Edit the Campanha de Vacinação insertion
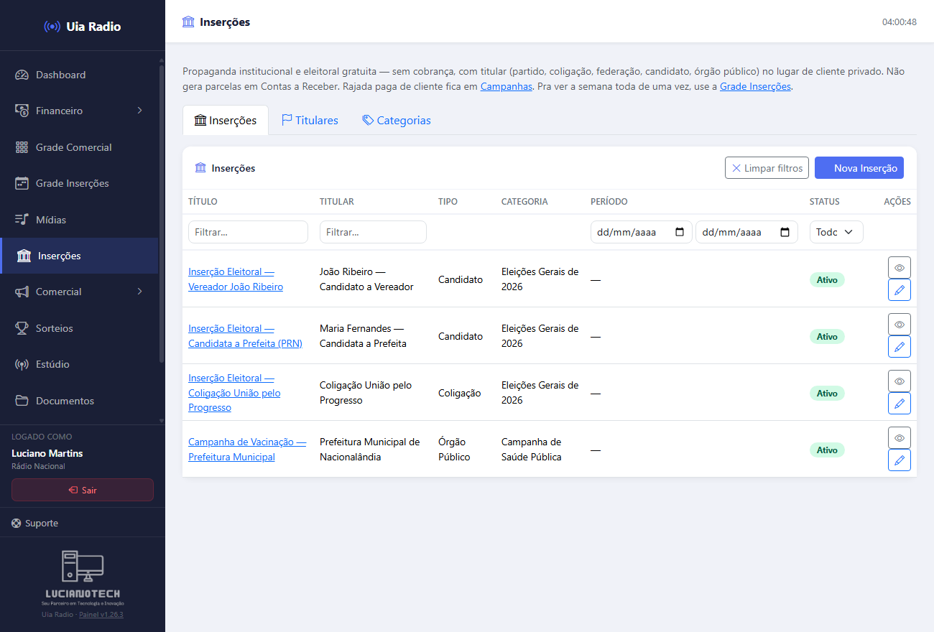This screenshot has width=934, height=632. click(899, 460)
